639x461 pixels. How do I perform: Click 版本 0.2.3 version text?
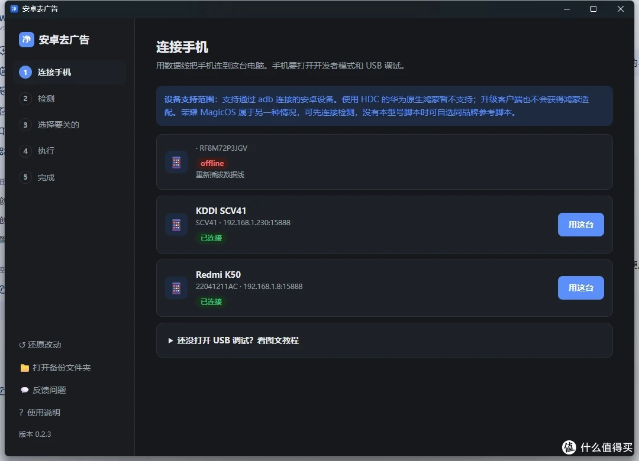(x=35, y=434)
